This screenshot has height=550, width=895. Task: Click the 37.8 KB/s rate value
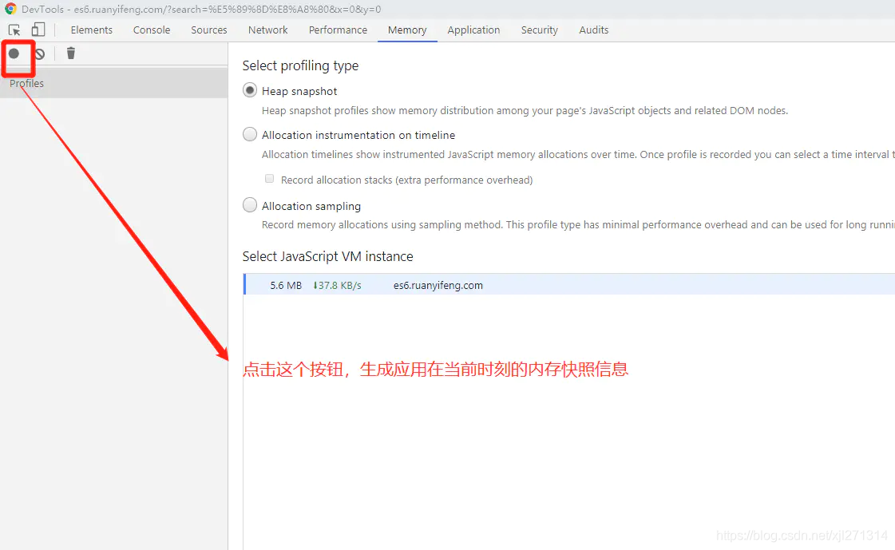338,285
